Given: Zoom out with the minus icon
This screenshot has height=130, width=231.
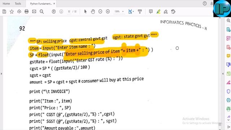Looking at the screenshot, I should point(100,12).
